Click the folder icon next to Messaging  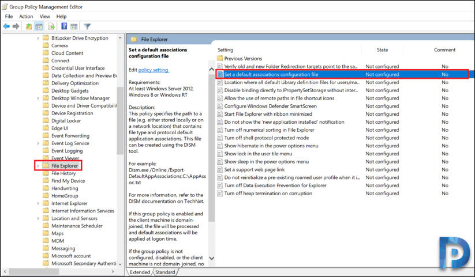(46, 248)
